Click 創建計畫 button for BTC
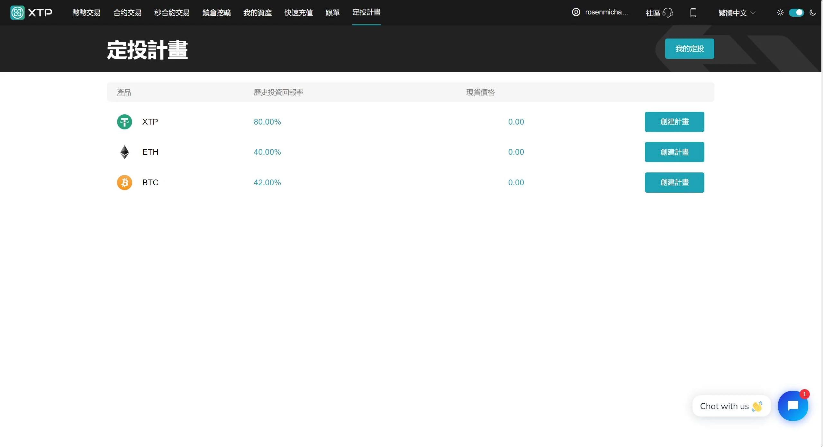 tap(674, 182)
